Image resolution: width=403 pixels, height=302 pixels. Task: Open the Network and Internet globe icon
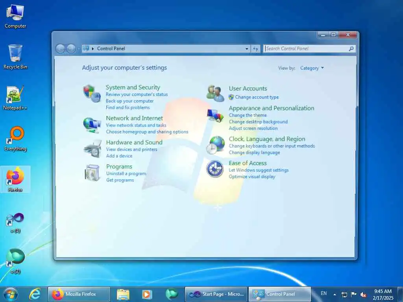[x=92, y=125]
